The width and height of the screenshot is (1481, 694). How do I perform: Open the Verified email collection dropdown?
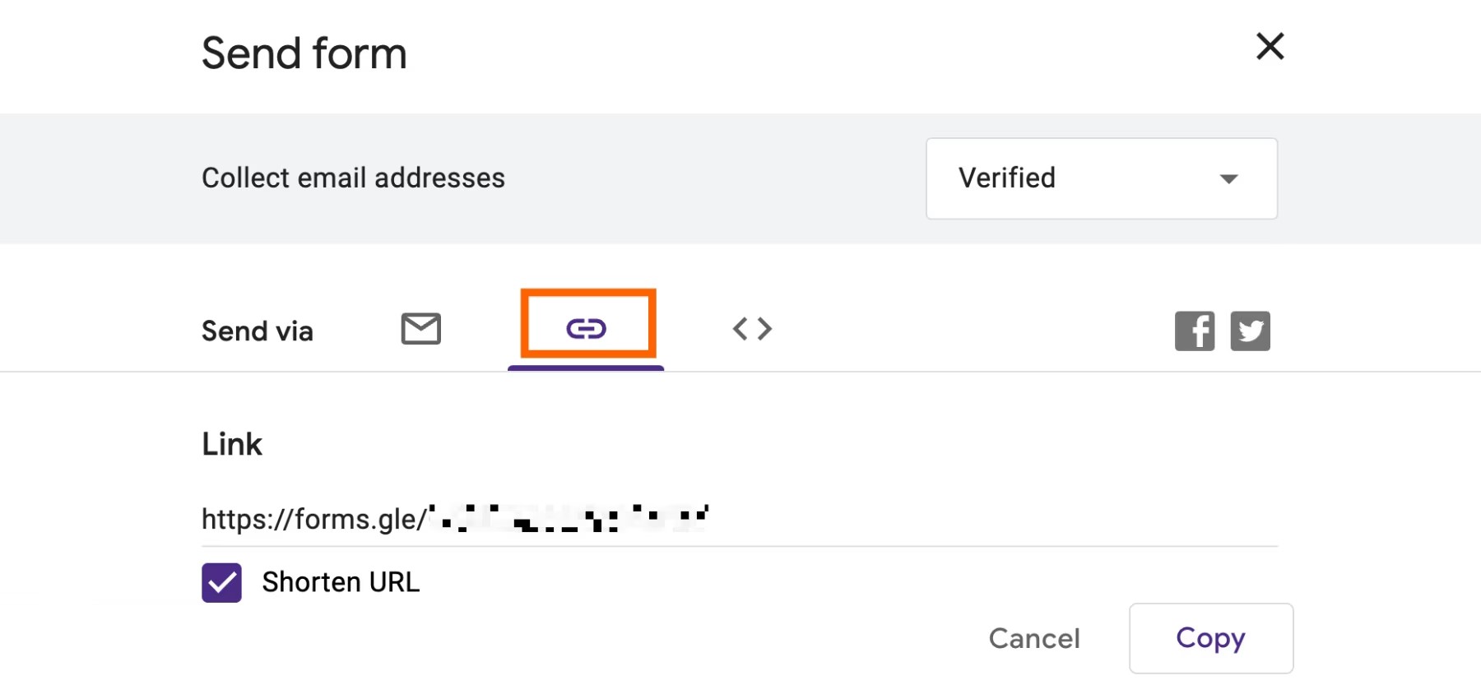(x=1102, y=178)
